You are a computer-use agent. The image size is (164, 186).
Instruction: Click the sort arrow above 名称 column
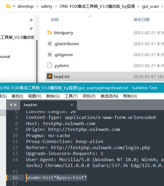coord(90,16)
